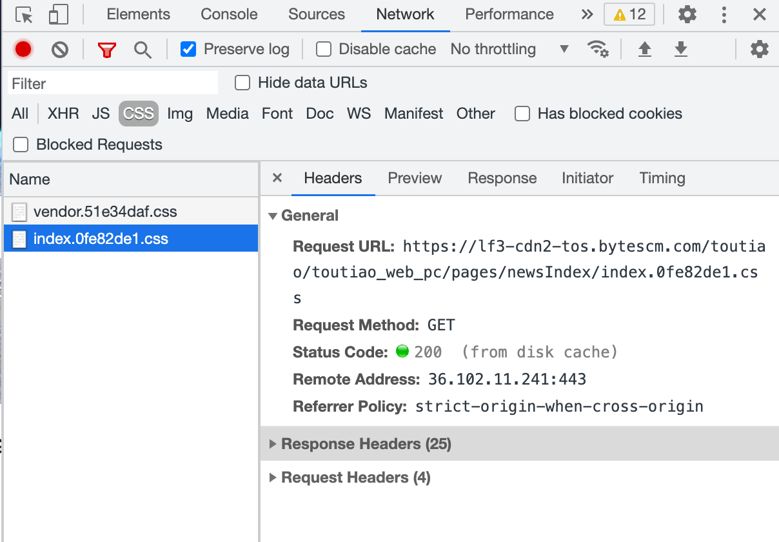Open the No throttling dropdown
This screenshot has height=542, width=779.
pyautogui.click(x=509, y=49)
